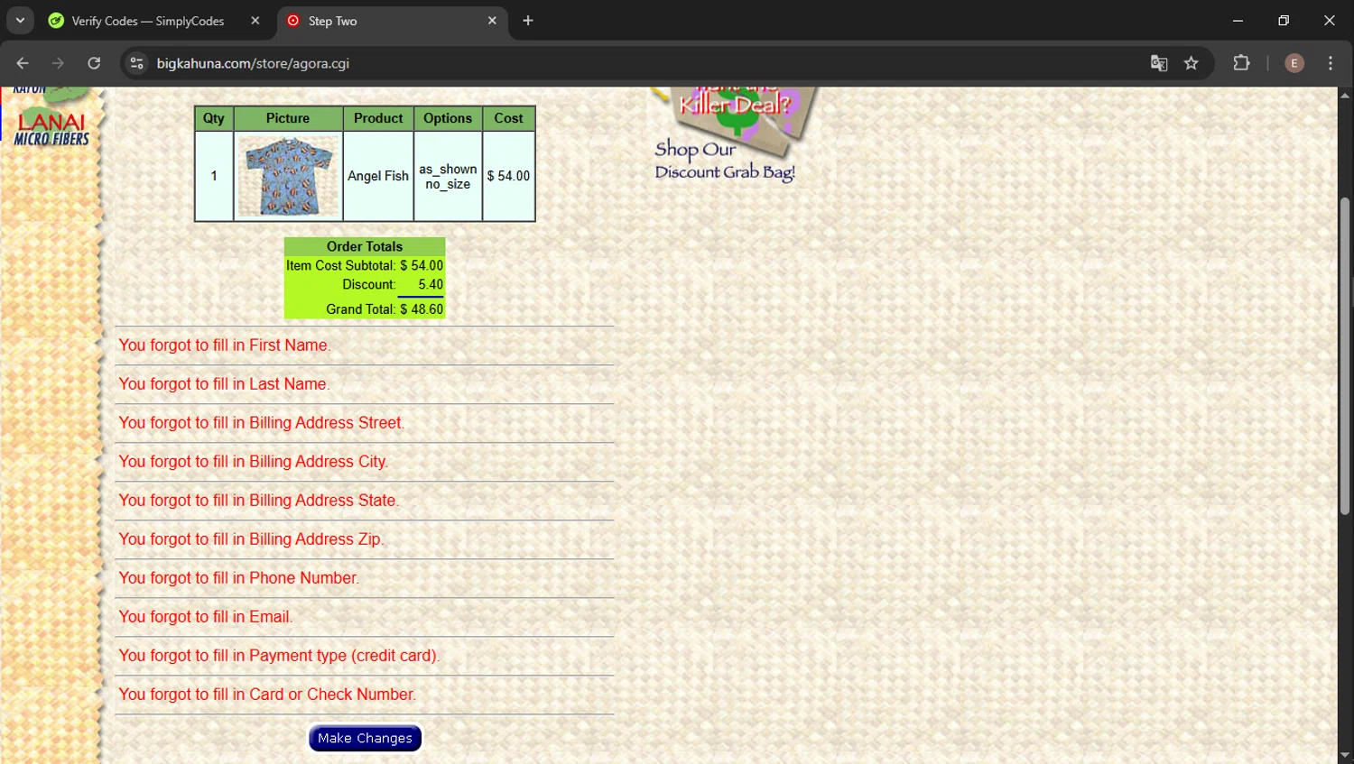
Task: Click the 'forgot to fill in Email' message
Action: [x=206, y=617]
